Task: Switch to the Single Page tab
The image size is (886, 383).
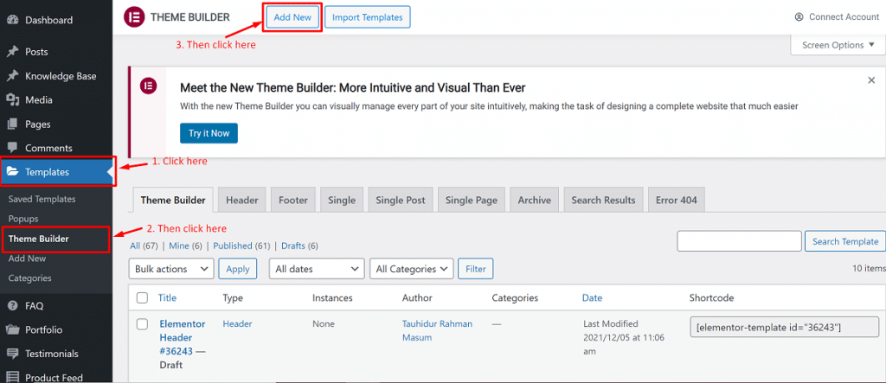Action: pyautogui.click(x=472, y=200)
